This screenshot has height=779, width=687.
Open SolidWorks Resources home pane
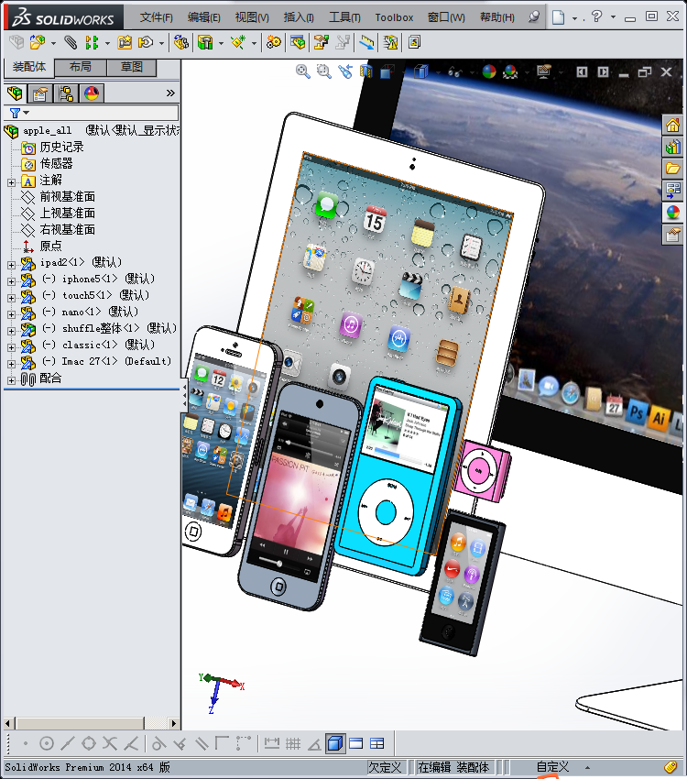(x=672, y=126)
